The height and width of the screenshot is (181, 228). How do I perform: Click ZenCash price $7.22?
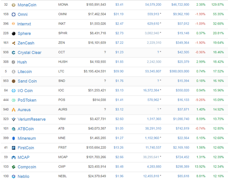119,43
